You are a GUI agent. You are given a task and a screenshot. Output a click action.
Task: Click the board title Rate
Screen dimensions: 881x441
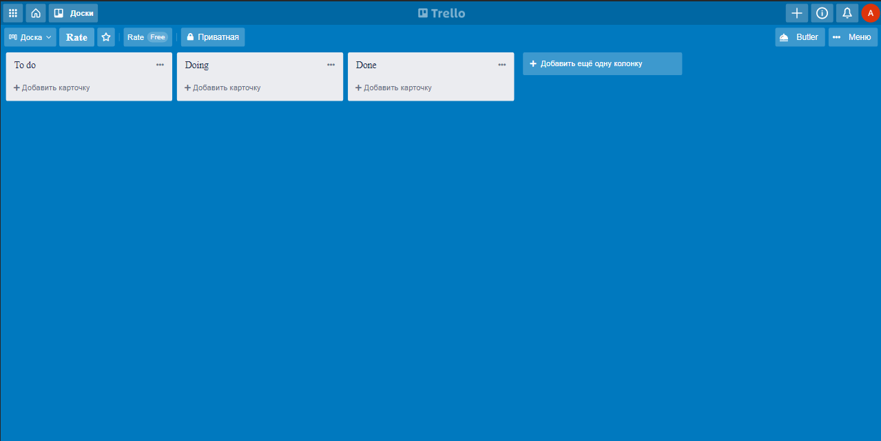coord(76,37)
